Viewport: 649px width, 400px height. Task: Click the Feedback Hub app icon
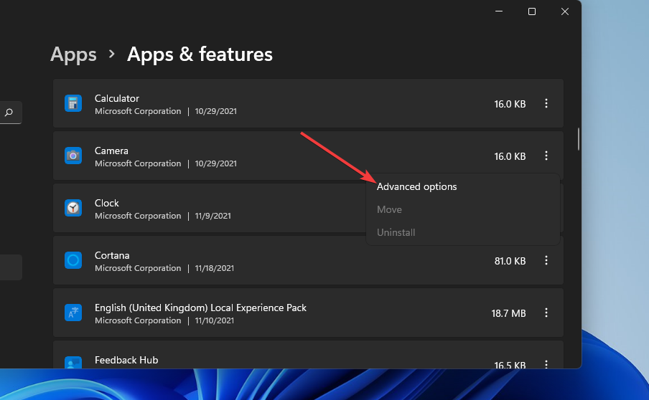coord(73,363)
